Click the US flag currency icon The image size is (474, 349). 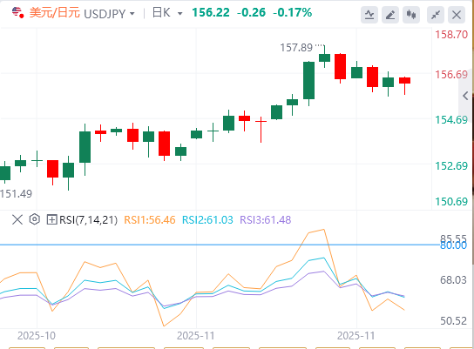pyautogui.click(x=17, y=13)
